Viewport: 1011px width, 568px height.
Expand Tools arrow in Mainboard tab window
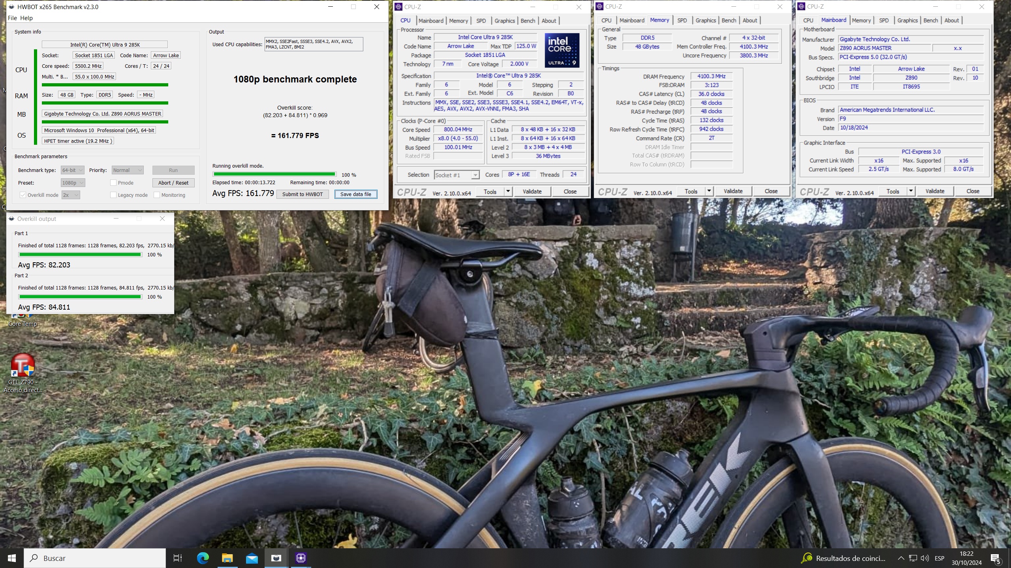911,191
